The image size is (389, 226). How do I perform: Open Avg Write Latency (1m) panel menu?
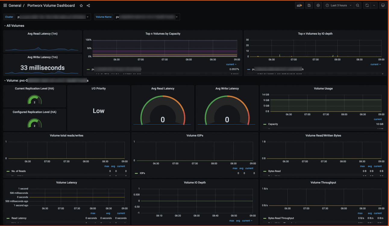(42, 57)
